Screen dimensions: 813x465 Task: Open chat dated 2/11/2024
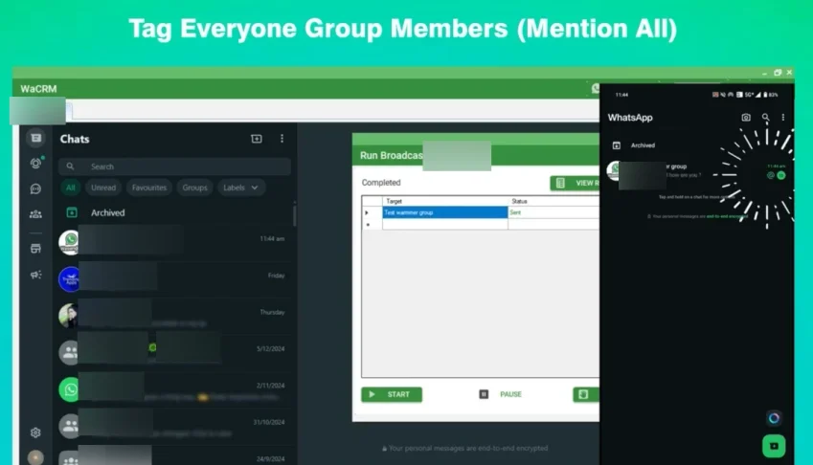coord(174,389)
